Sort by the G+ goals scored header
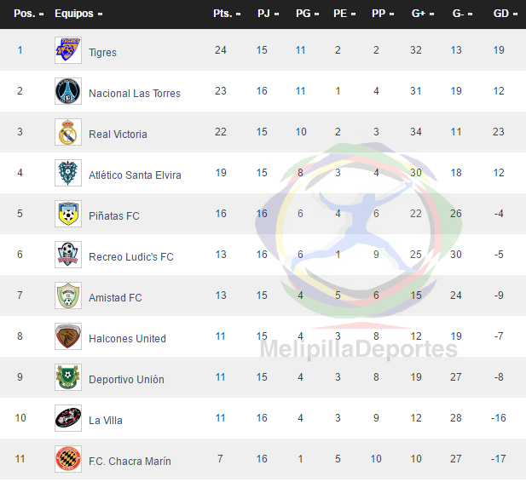 (x=423, y=14)
